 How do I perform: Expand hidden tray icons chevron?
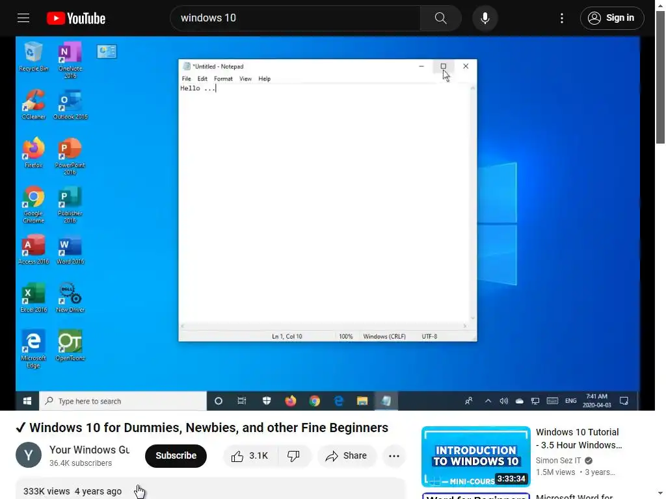click(x=488, y=401)
